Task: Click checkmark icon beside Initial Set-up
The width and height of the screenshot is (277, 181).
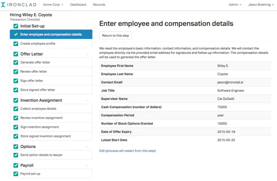Action: pos(16,26)
